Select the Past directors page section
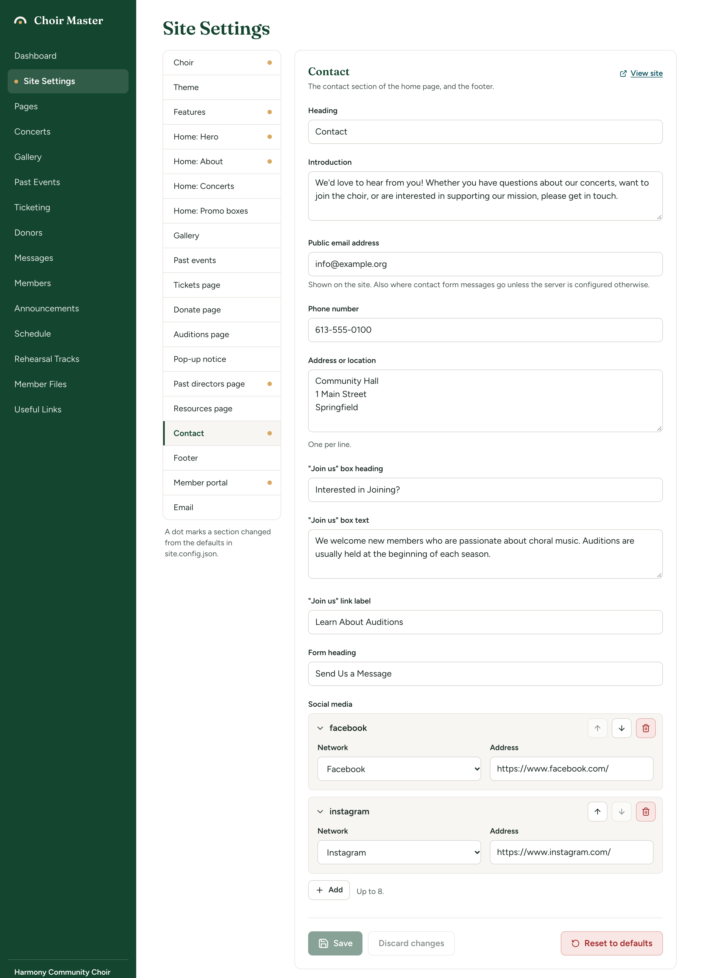Image resolution: width=703 pixels, height=978 pixels. coord(222,384)
